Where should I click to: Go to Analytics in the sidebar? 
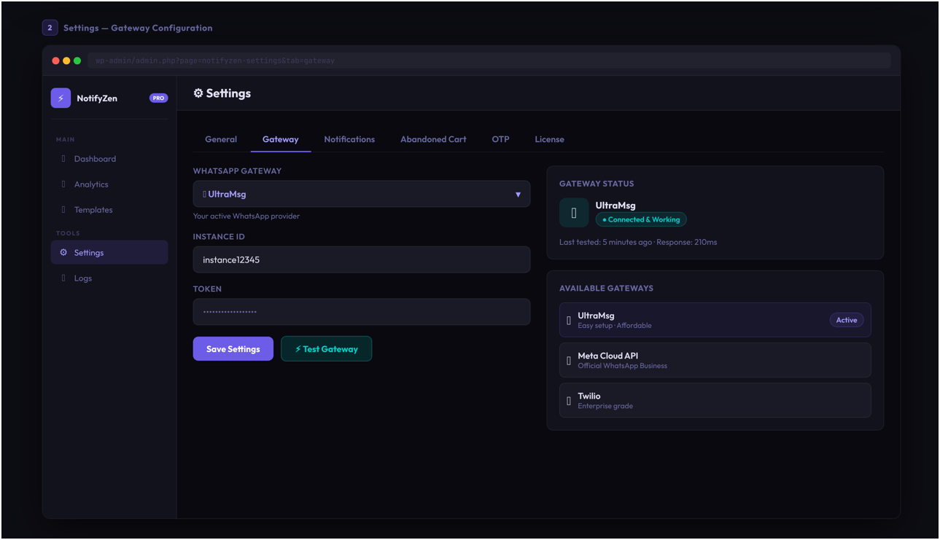tap(109, 184)
